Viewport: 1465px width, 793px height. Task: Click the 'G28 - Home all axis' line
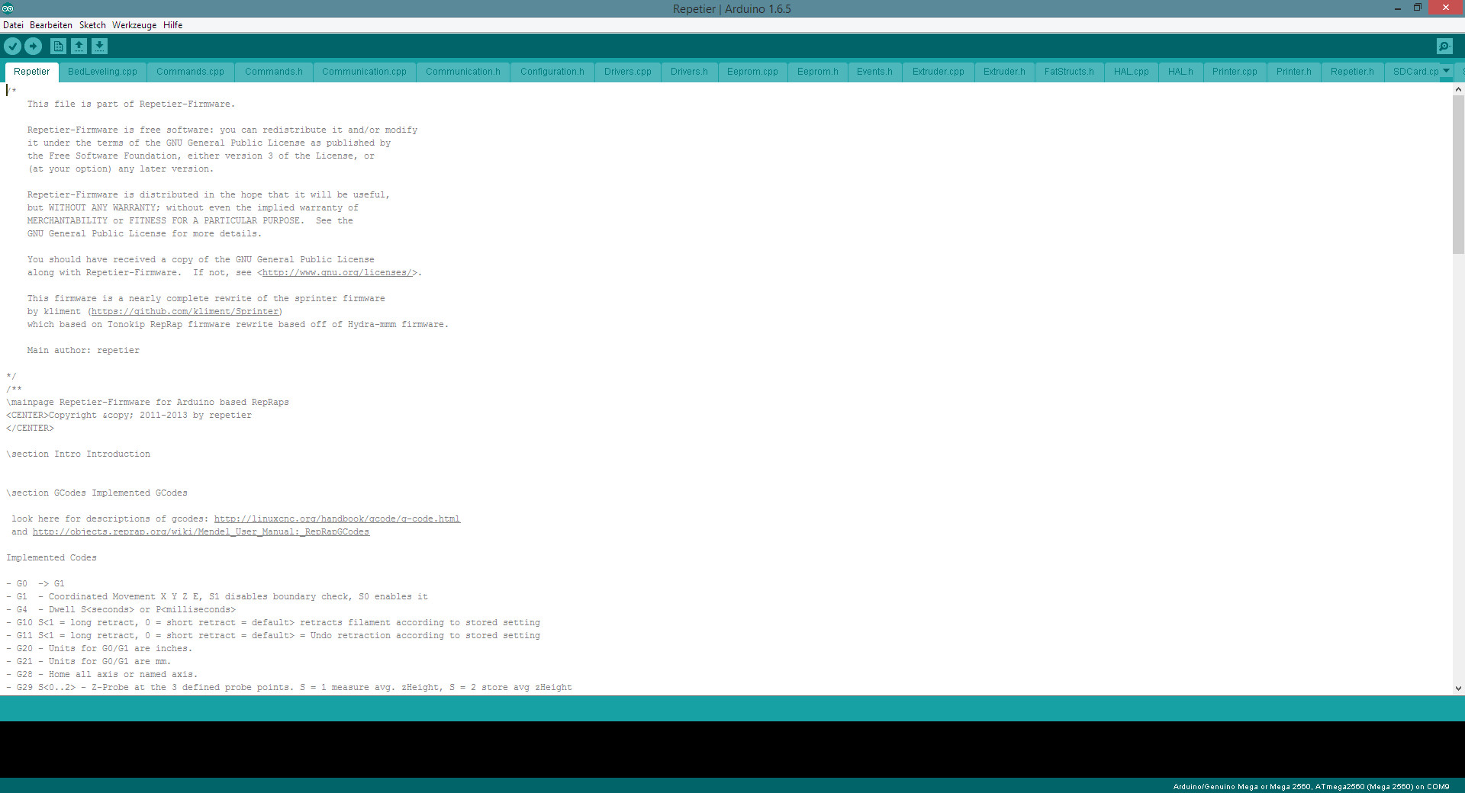101,675
